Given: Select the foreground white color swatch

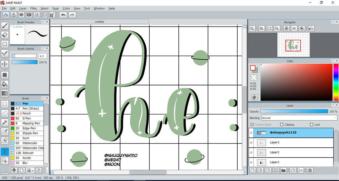Looking at the screenshot, I should [x=253, y=68].
